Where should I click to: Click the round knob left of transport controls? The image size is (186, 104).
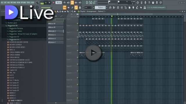37,3
